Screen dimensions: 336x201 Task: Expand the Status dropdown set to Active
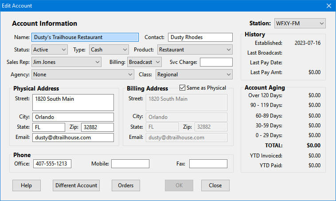50,50
